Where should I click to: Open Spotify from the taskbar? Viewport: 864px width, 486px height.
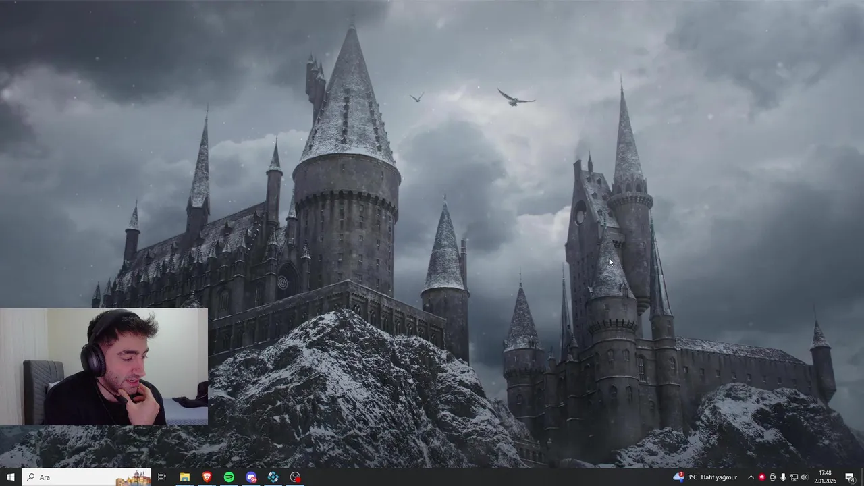coord(229,477)
